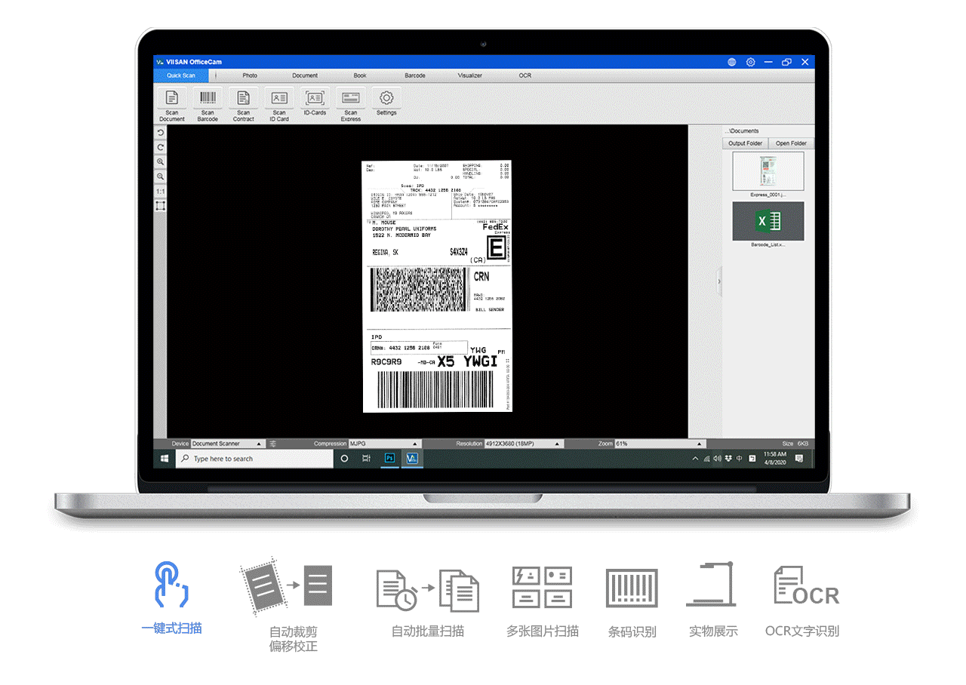Viewport: 966px width, 685px height.
Task: Start a Scan Barcode capture
Action: click(208, 99)
